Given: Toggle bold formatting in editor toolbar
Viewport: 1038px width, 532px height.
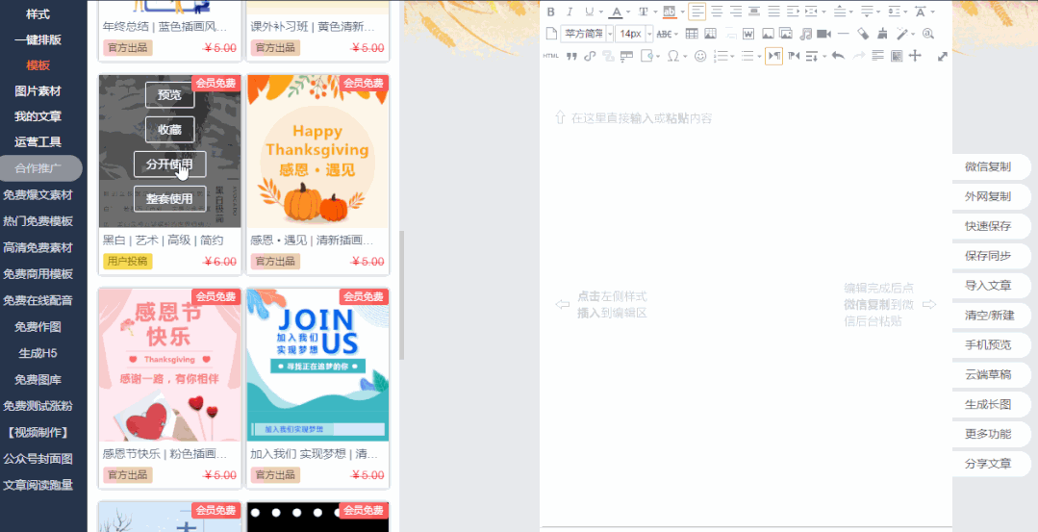Looking at the screenshot, I should [550, 12].
